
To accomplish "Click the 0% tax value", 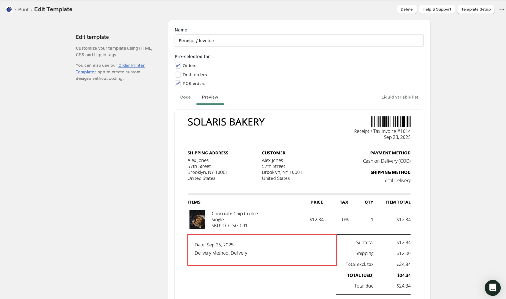I will click(x=345, y=220).
